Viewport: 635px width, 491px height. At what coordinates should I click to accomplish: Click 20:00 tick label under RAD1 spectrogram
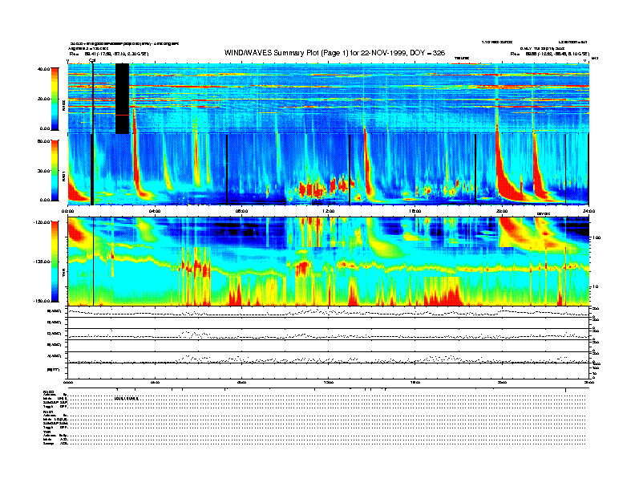click(x=502, y=211)
